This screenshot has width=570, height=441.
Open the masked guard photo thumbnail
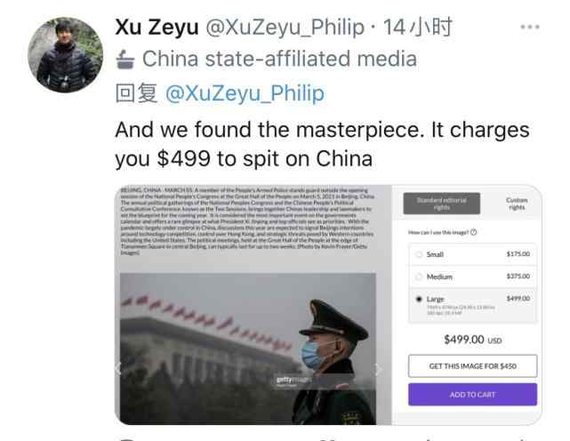coord(248,349)
